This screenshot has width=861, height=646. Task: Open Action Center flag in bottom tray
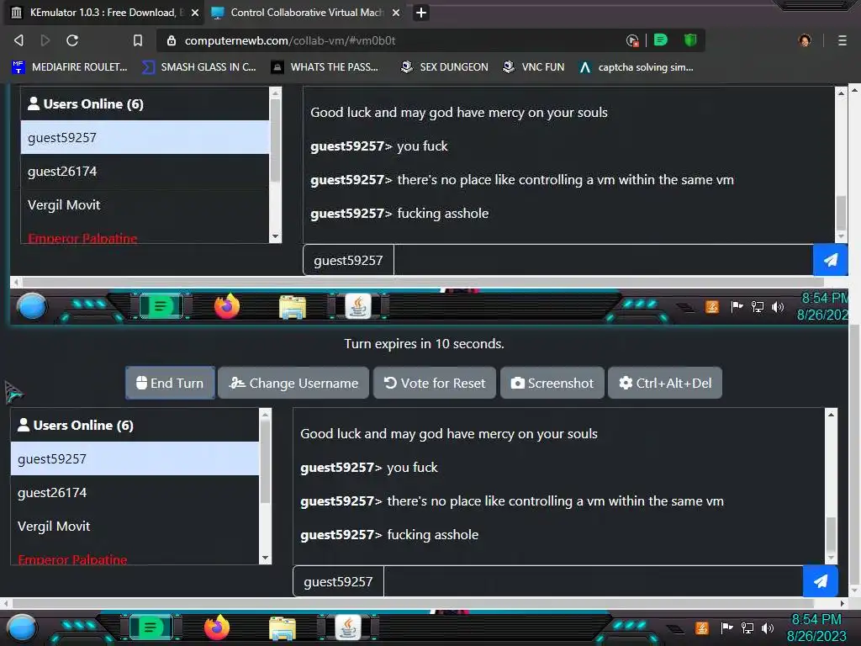tap(727, 627)
